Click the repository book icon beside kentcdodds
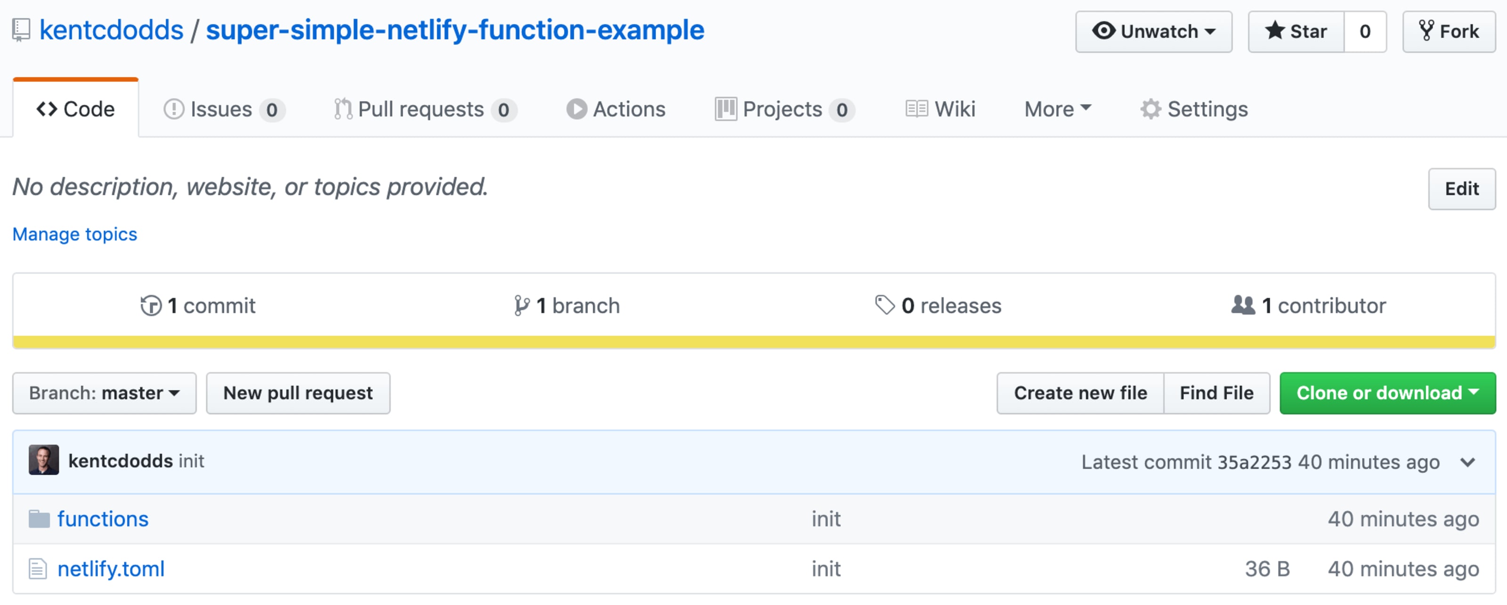The height and width of the screenshot is (605, 1507). click(21, 31)
